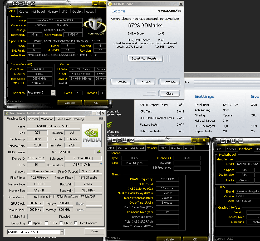The image size is (260, 241).
Task: Click the GPU Clock 680 MHz field
Action: coord(35,203)
